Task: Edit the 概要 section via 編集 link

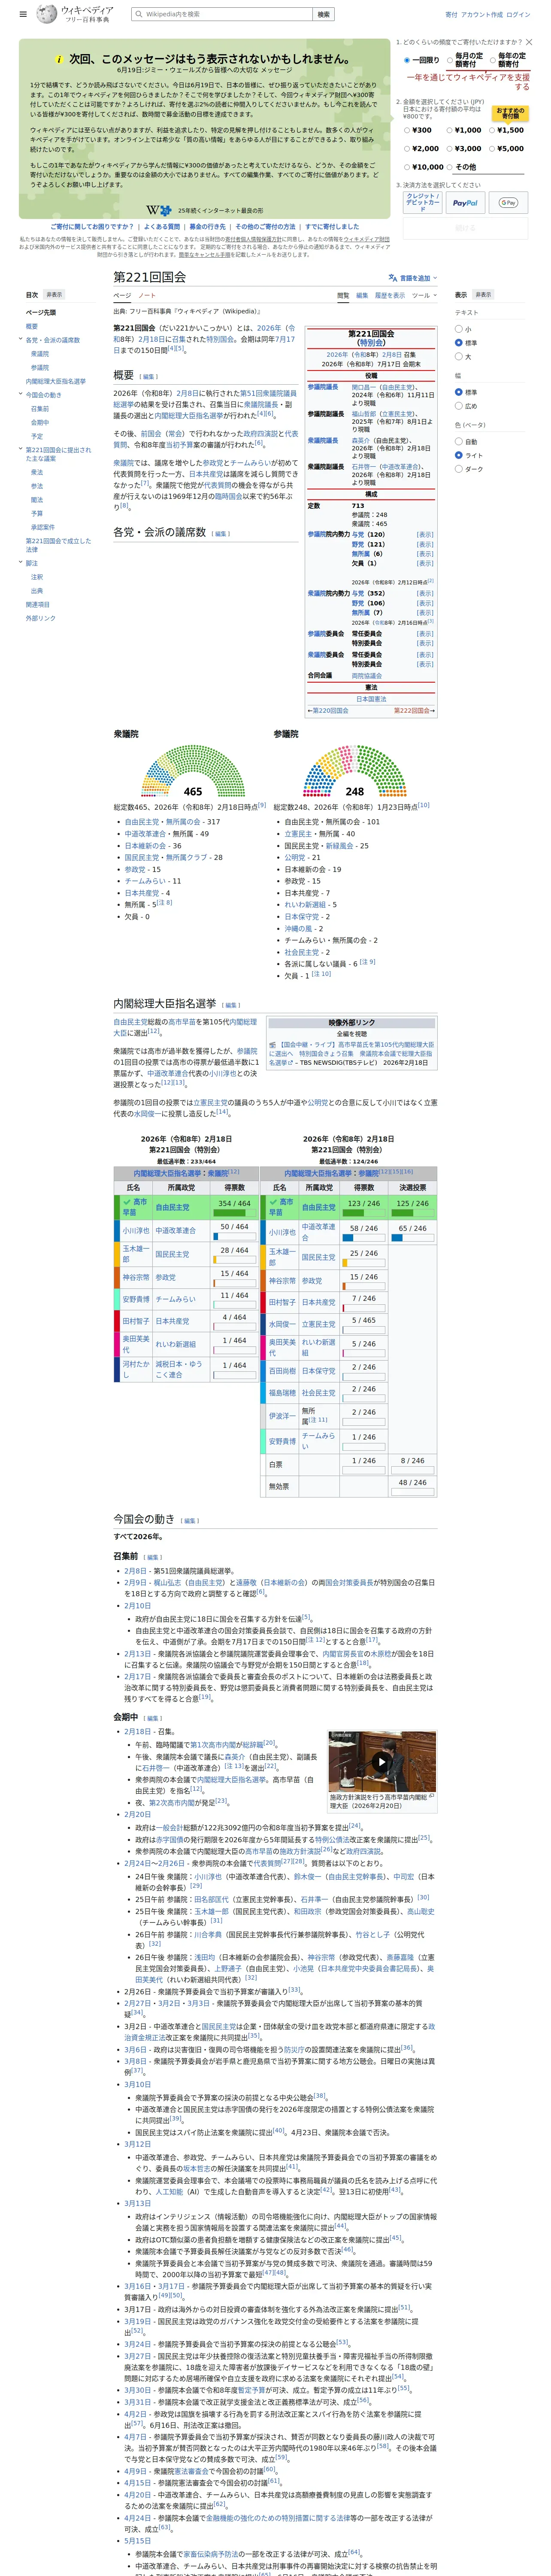Action: (149, 376)
